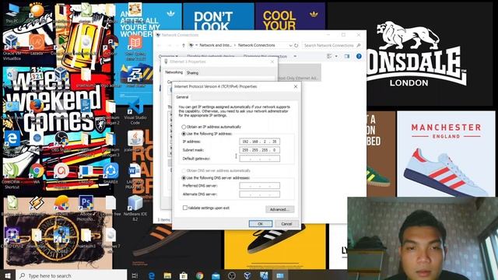Viewport: 498px width, 280px height.
Task: Open the Word document on desktop
Action: click(135, 177)
